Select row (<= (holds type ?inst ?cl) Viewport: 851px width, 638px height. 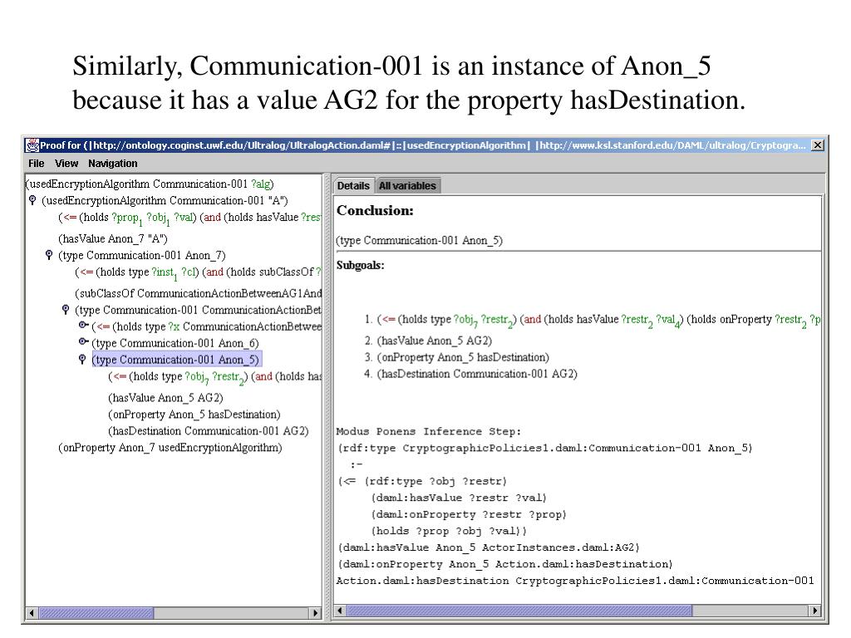click(199, 272)
